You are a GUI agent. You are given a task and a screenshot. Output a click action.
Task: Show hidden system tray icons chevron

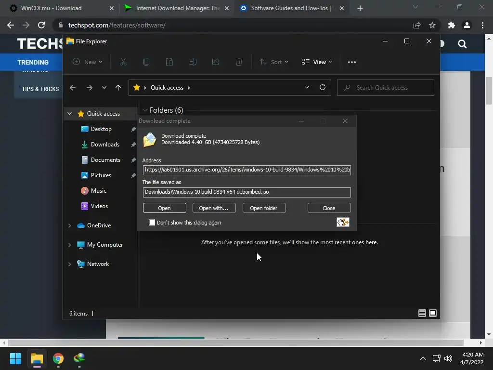coord(423,358)
